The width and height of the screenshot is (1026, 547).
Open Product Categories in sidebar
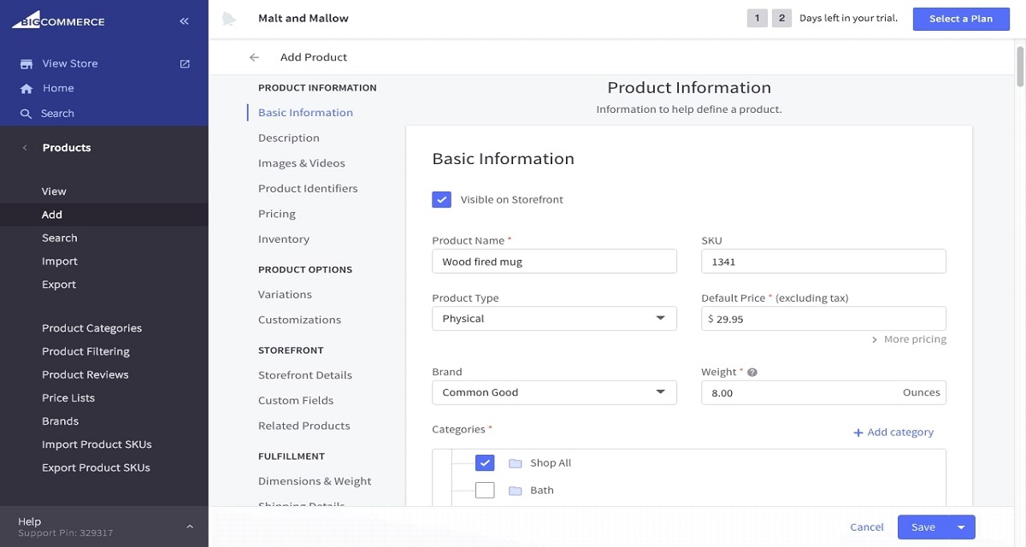[x=91, y=328]
